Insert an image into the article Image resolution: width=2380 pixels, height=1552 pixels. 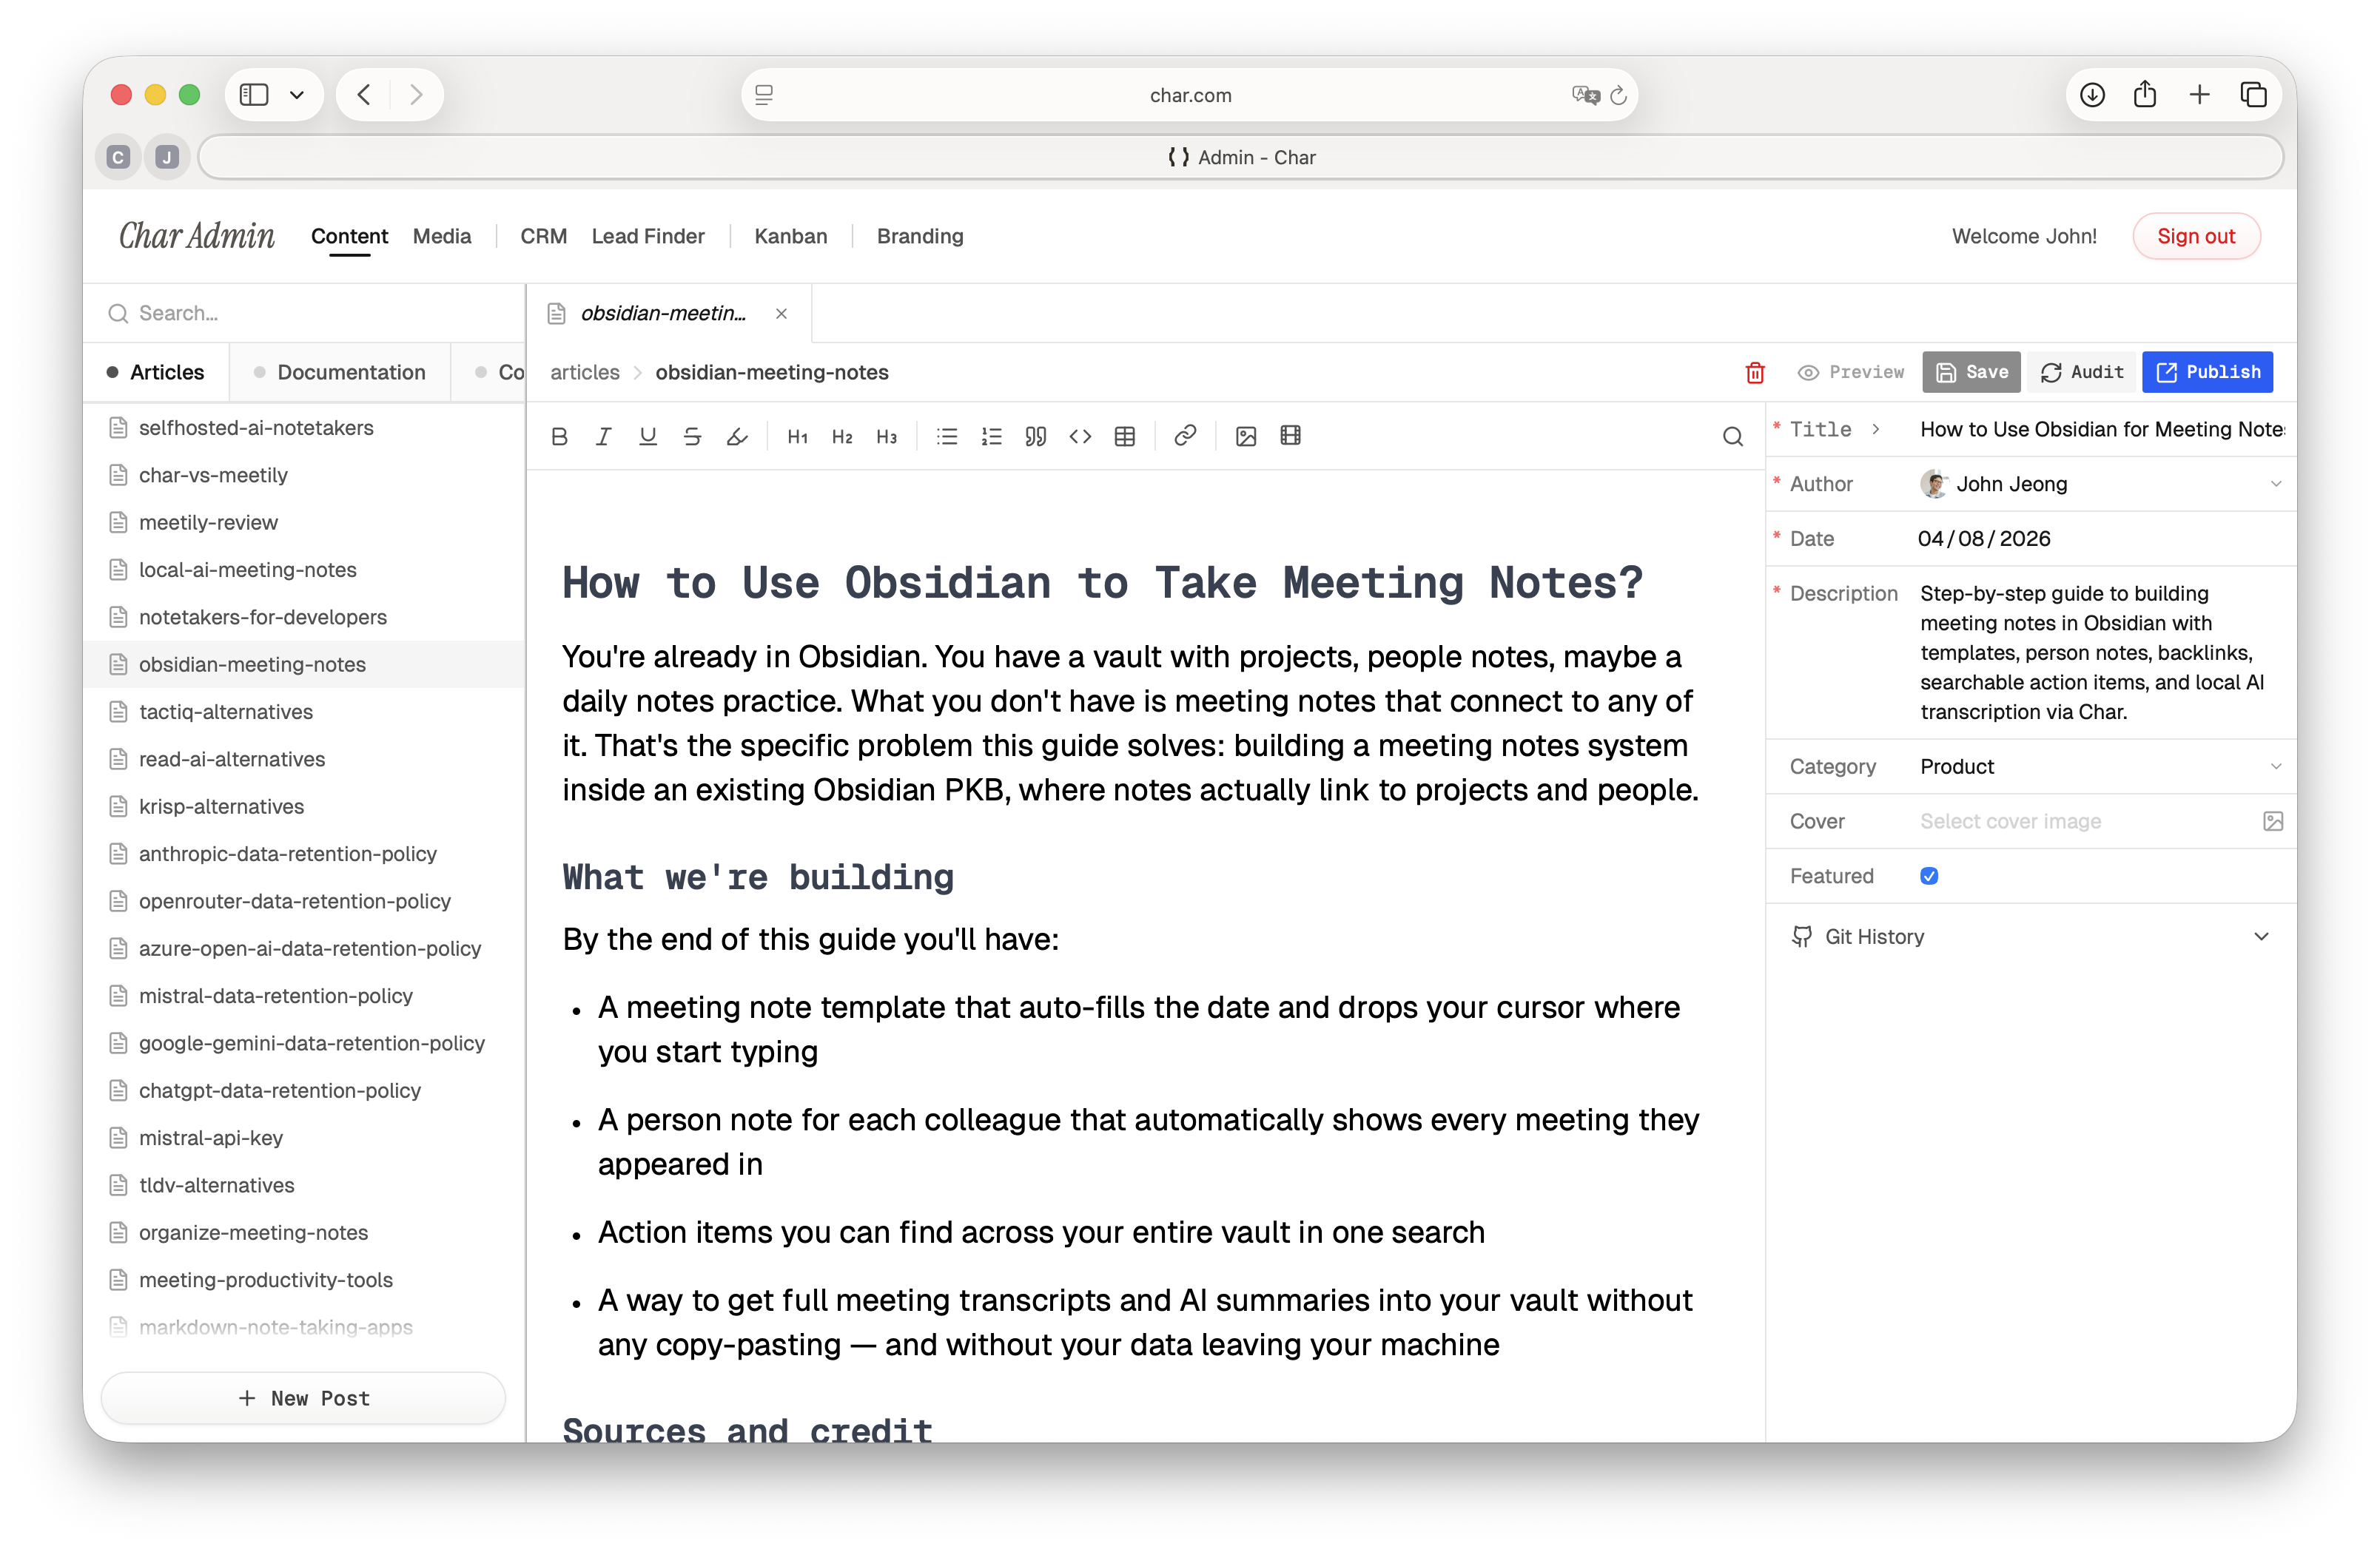tap(1246, 436)
